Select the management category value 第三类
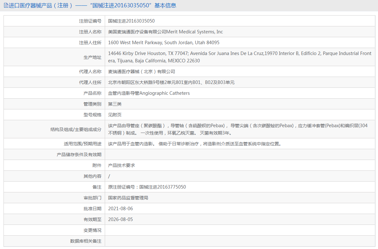Image resolution: width=378 pixels, height=249 pixels. coord(115,104)
